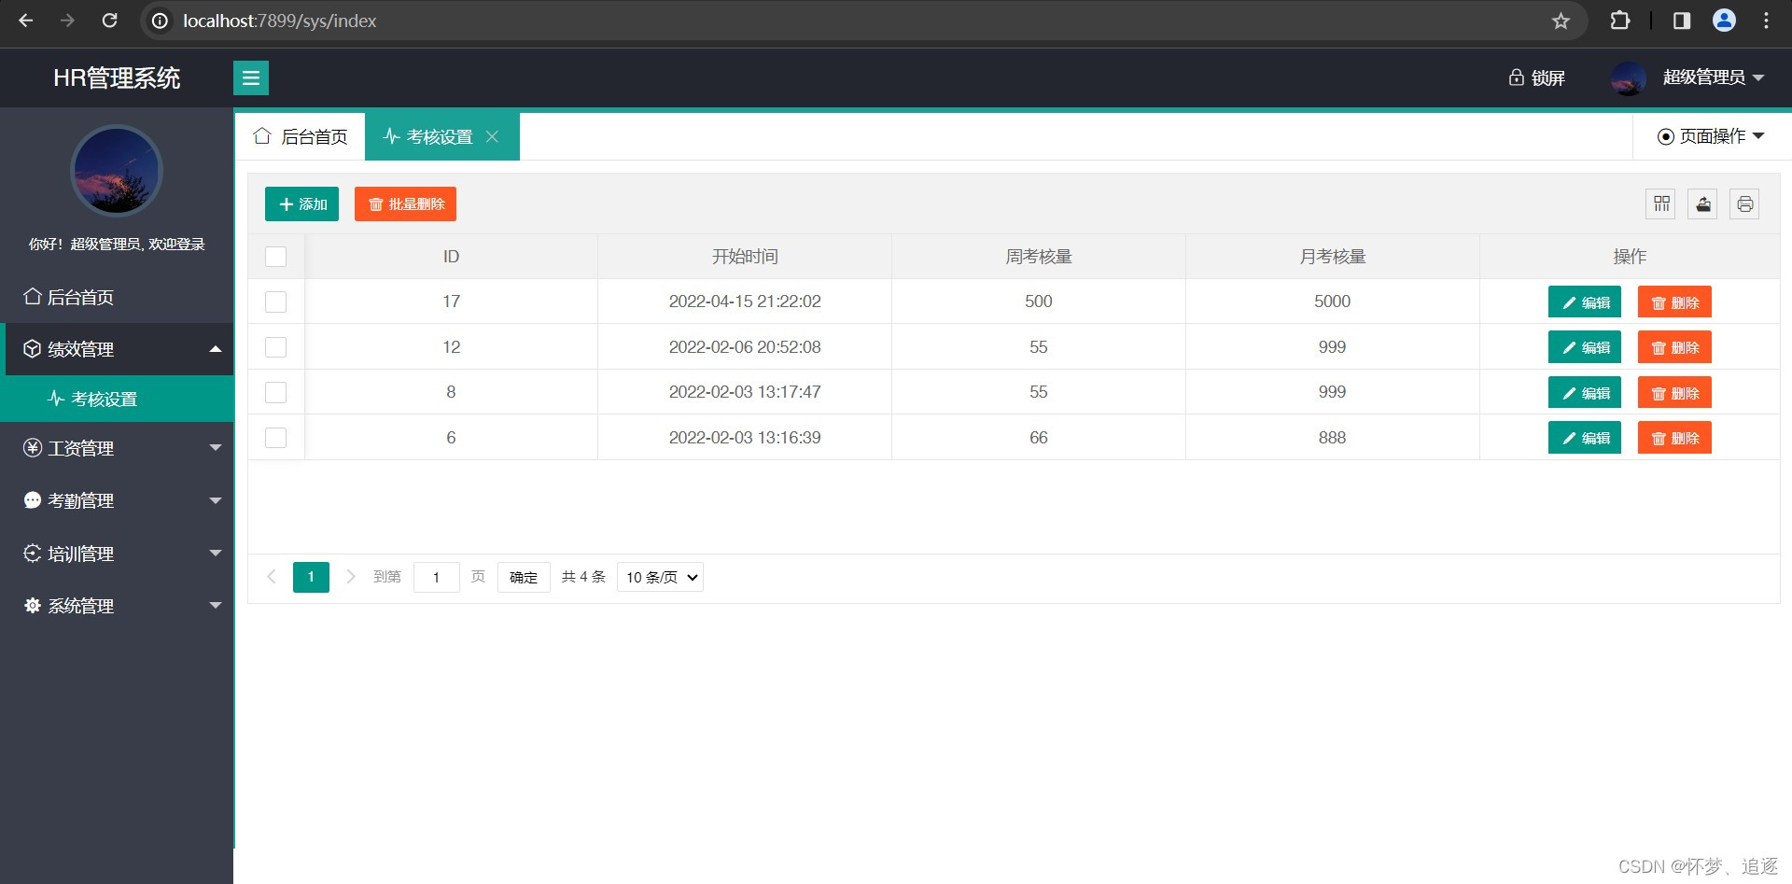Expand the 系统管理 menu group
Screen dimensions: 1792x884
pyautogui.click(x=117, y=606)
